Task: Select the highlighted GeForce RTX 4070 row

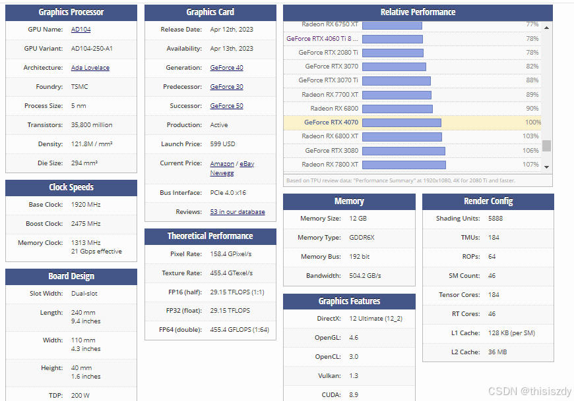Action: tap(412, 122)
